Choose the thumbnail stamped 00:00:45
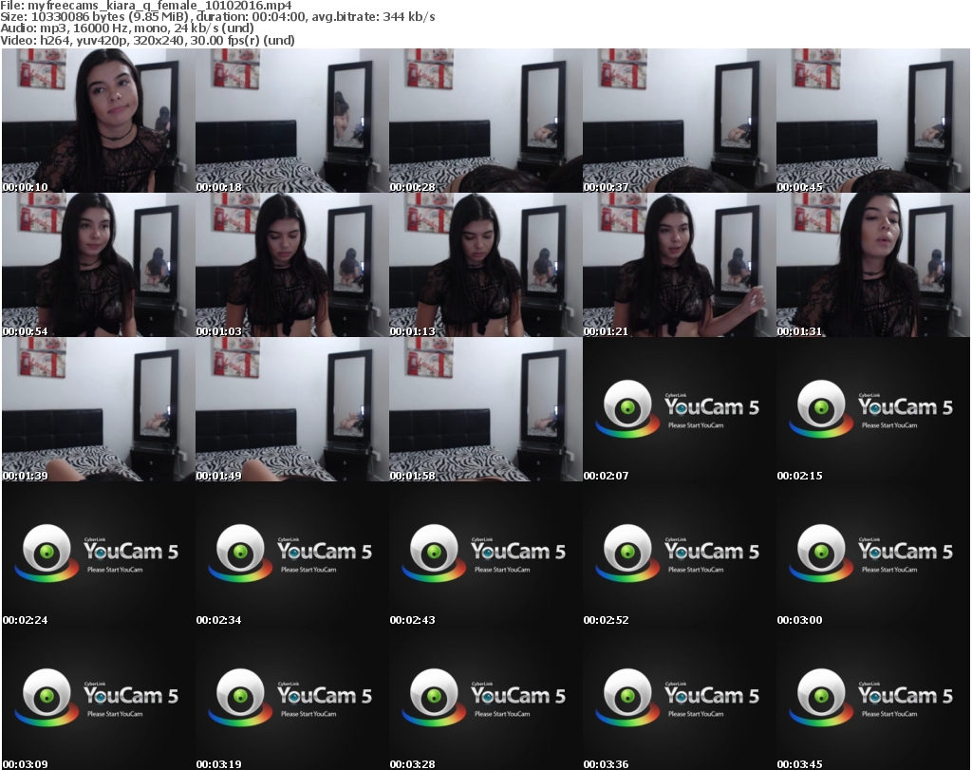The width and height of the screenshot is (972, 770). tap(873, 121)
